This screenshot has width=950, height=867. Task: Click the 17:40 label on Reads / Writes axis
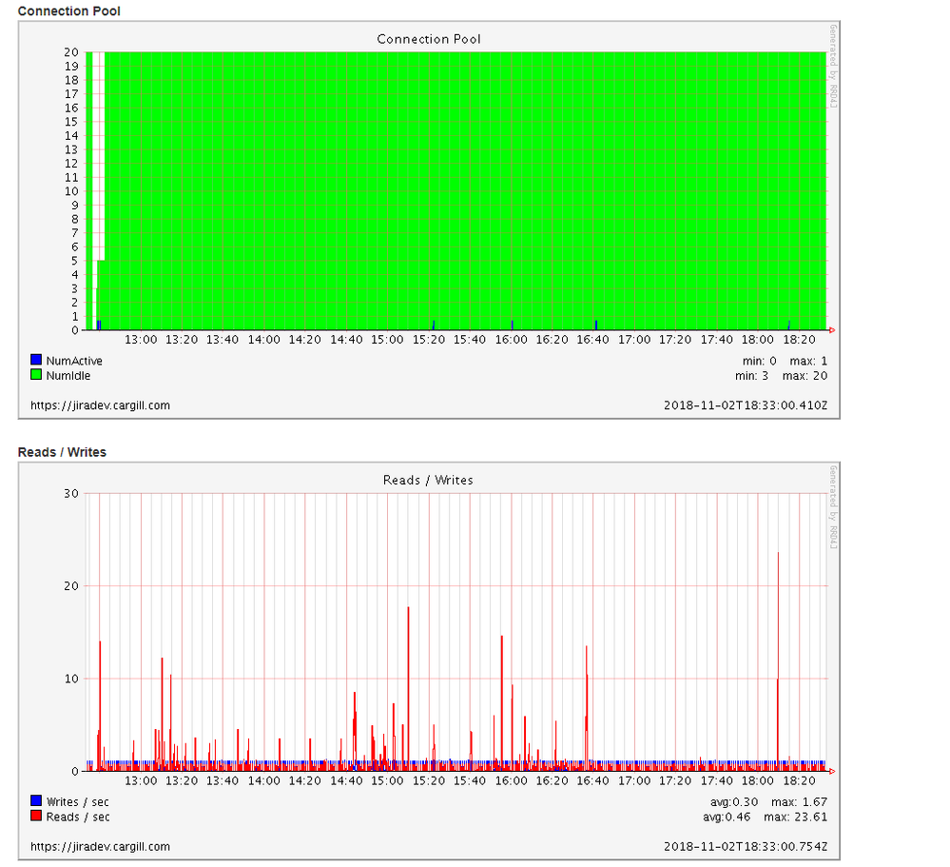click(717, 781)
